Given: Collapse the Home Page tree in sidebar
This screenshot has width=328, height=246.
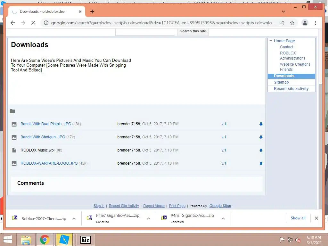Looking at the screenshot, I should click(x=271, y=41).
